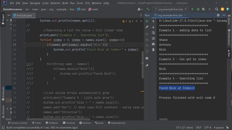232x130 pixels.
Task: Open the orange IDE update icon
Action: (222, 9)
